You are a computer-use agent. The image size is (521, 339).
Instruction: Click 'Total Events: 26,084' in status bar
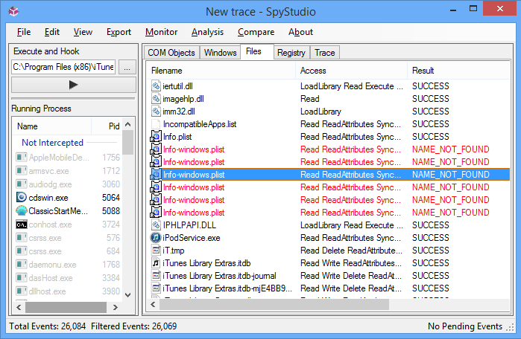click(x=47, y=326)
